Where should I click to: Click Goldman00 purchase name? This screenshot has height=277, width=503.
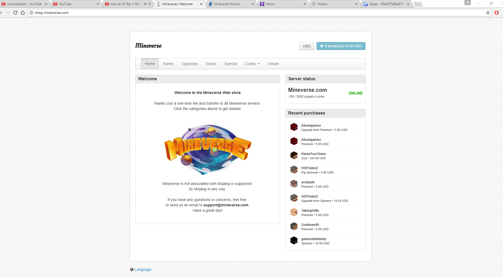[310, 225]
